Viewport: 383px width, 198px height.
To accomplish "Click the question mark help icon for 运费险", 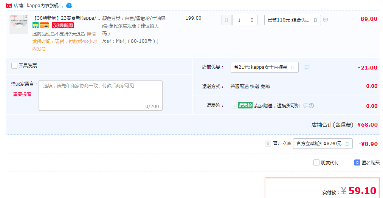I will coord(311,106).
